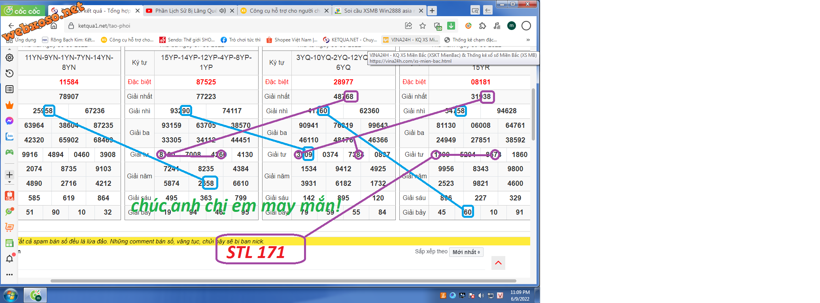The image size is (820, 303).
Task: Open a new browser tab
Action: [x=432, y=11]
